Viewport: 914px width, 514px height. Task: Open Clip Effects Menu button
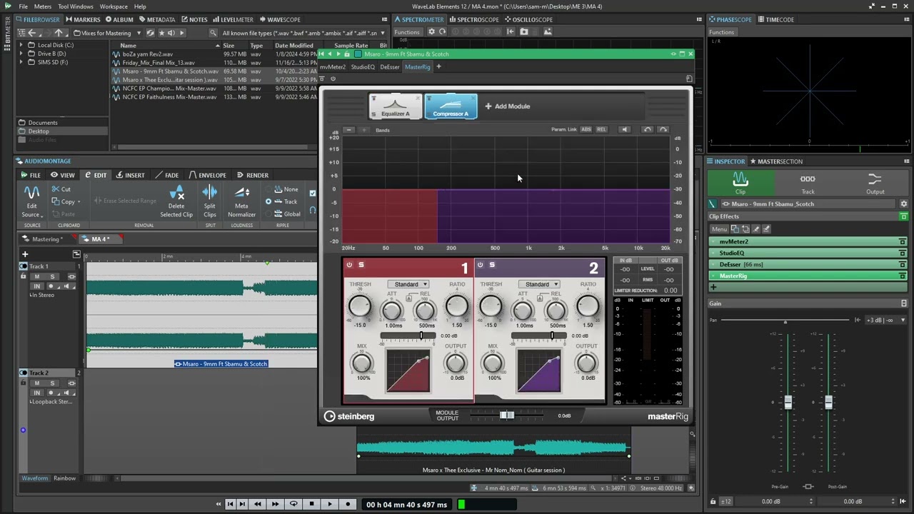719,229
